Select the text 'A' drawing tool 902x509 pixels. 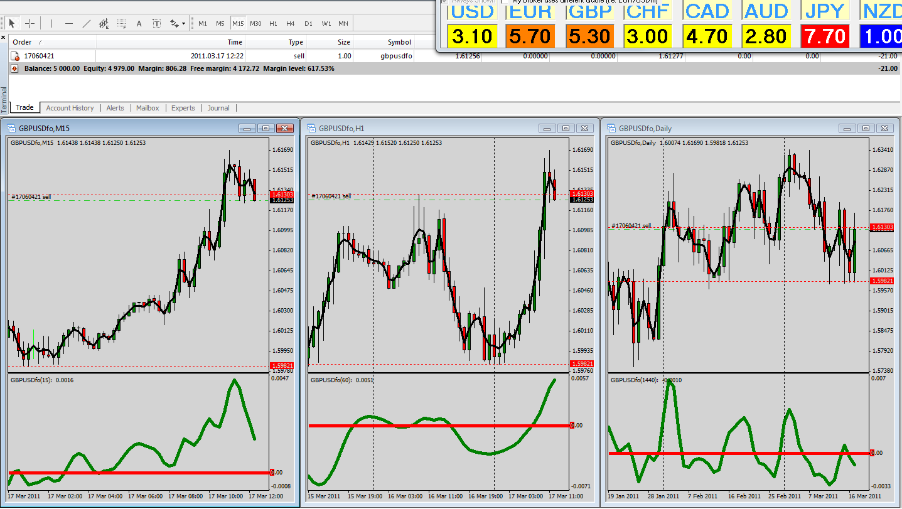[x=139, y=23]
